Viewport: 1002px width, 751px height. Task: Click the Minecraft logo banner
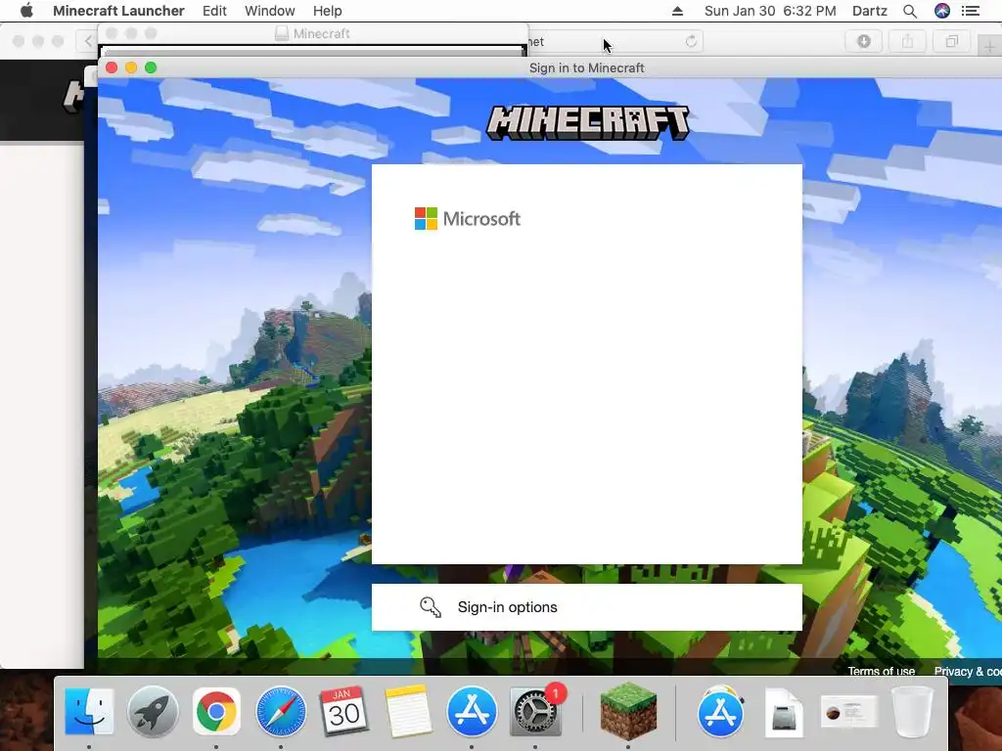point(587,122)
